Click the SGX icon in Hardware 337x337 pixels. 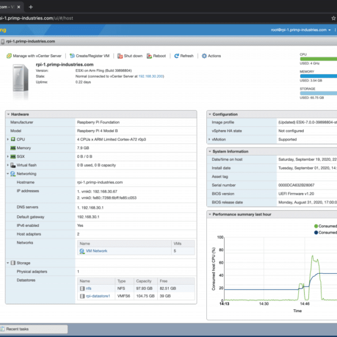pos(13,157)
